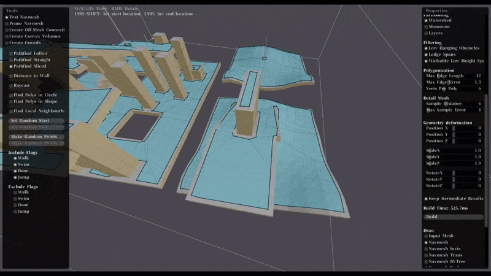Viewport: 491px width, 276px height.
Task: Select Input Mesh draw mode
Action: click(439, 236)
